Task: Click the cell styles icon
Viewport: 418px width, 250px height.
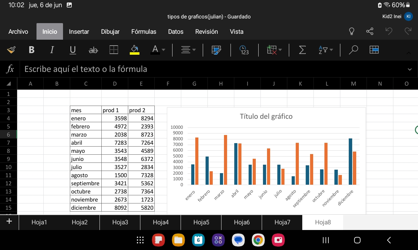Action: (x=216, y=50)
